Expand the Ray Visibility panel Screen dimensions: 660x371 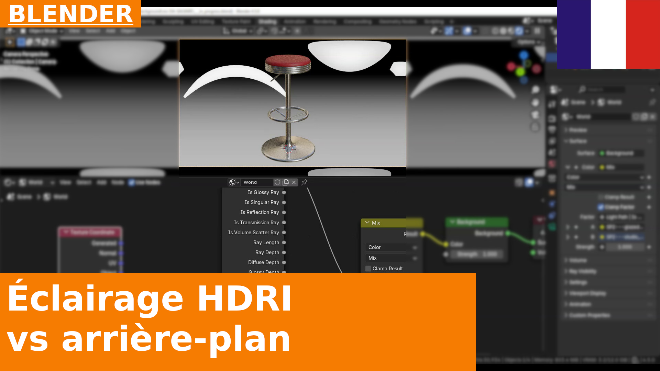click(608, 271)
